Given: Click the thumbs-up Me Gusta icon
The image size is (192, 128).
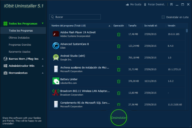Looking at the screenshot, I should coord(127,4).
